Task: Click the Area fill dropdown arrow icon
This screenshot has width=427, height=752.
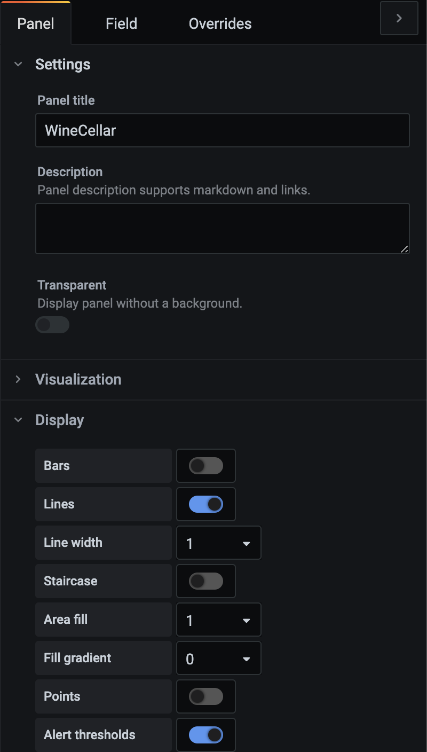Action: pyautogui.click(x=246, y=620)
